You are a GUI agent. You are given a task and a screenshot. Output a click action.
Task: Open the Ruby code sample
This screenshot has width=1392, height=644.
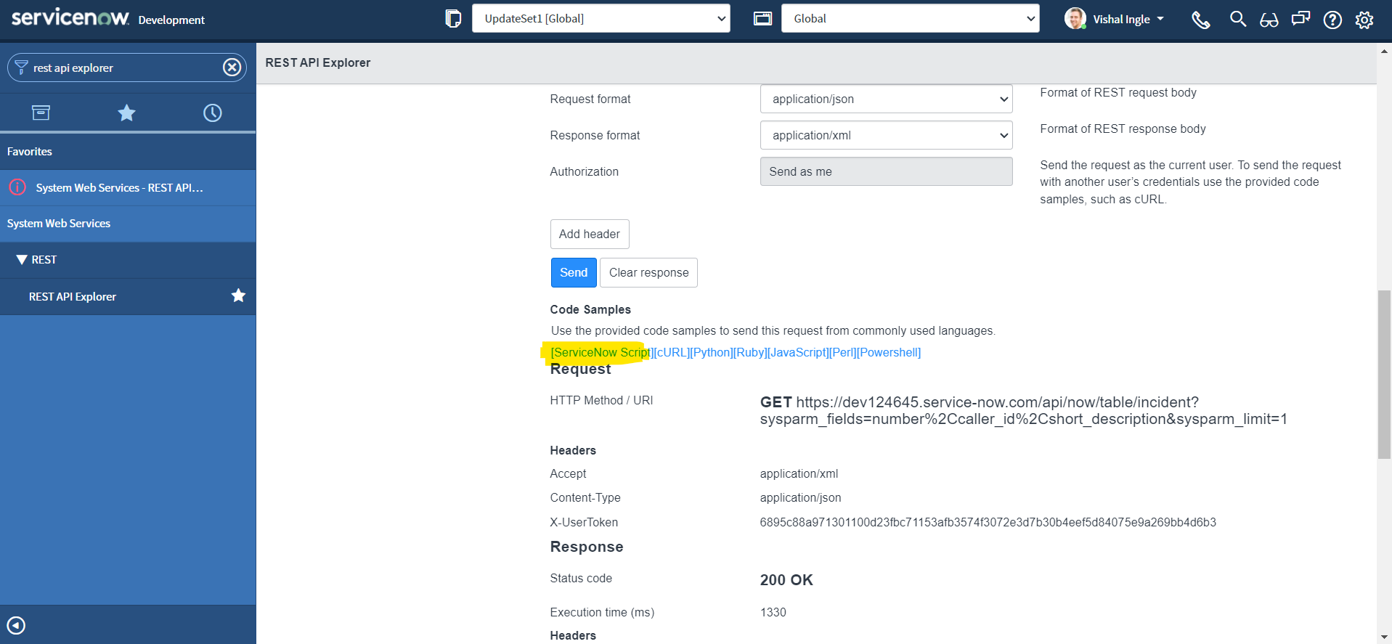(x=750, y=352)
